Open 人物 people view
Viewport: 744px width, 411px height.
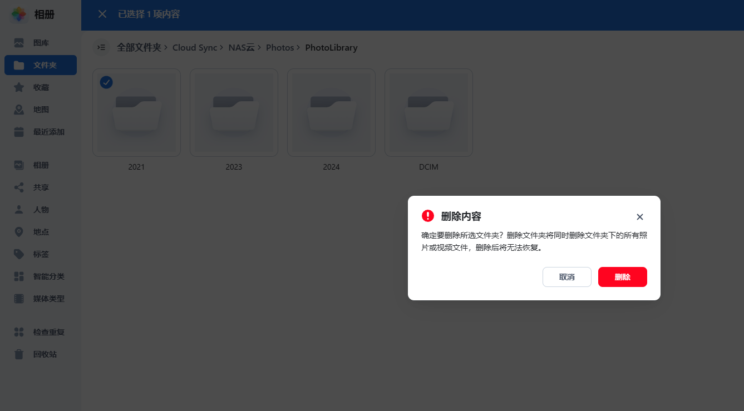(41, 210)
